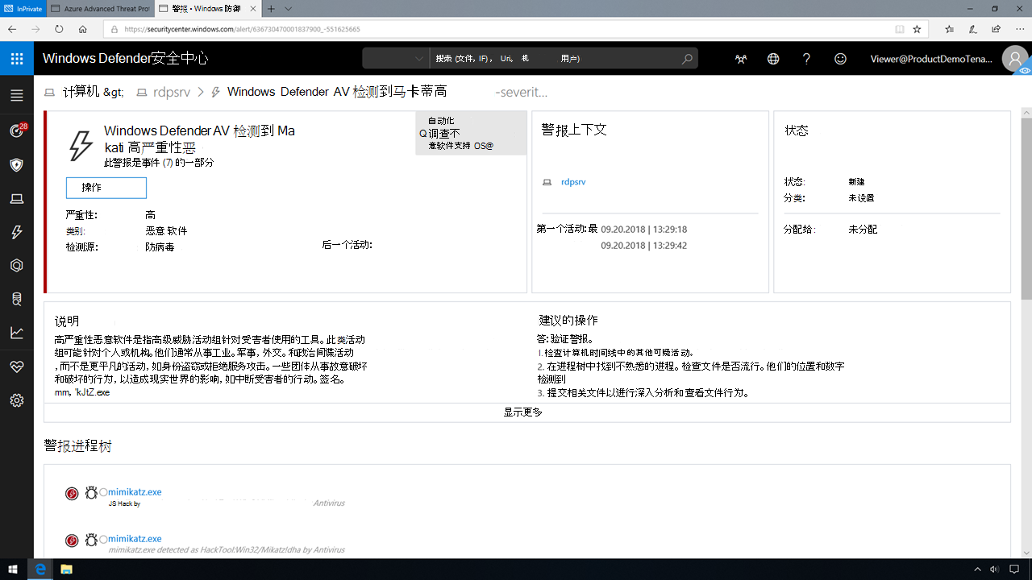The height and width of the screenshot is (580, 1032).
Task: Open Machines list laptop icon in sidebar
Action: (x=17, y=198)
